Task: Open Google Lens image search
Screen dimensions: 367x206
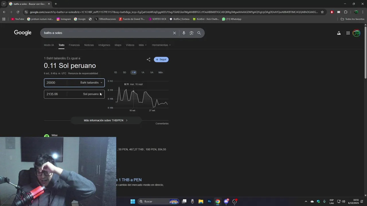Action: click(x=192, y=33)
